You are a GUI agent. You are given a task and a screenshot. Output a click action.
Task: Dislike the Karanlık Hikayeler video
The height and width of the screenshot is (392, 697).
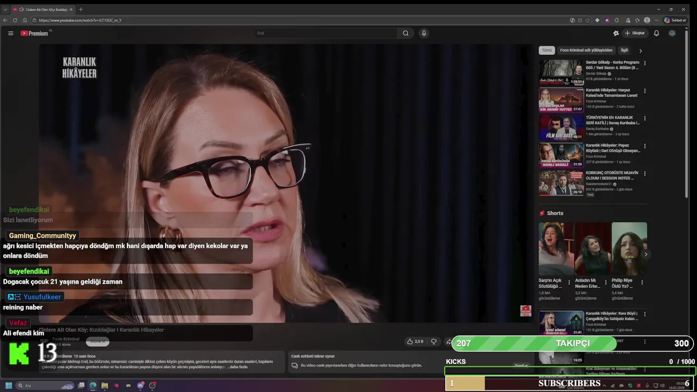pyautogui.click(x=434, y=341)
